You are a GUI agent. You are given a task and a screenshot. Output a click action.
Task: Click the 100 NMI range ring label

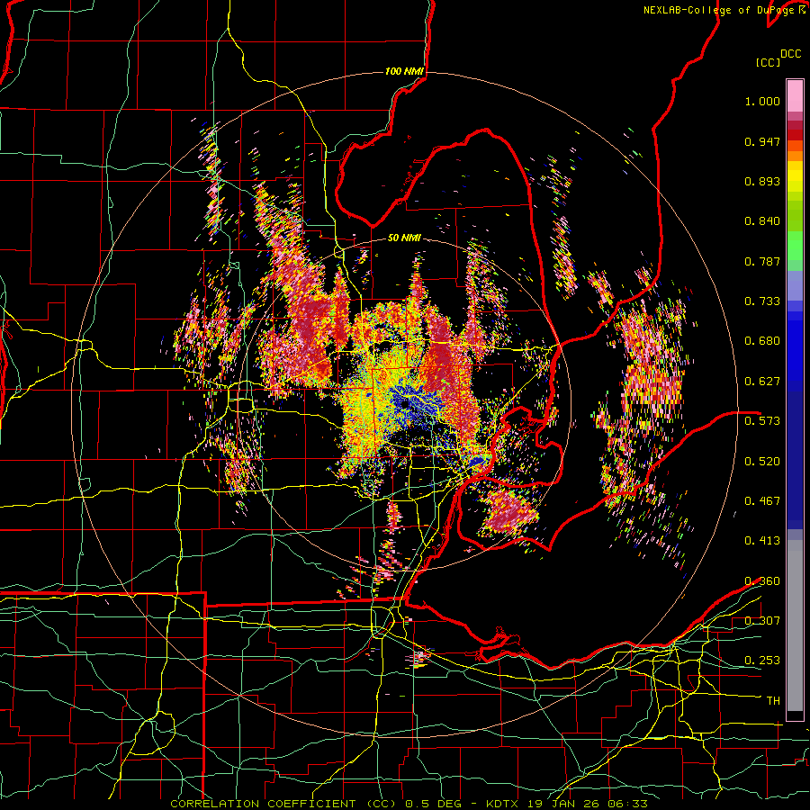404,71
